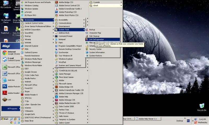209x125 pixels.
Task: Open Internet Explorer from programs list
Action: tap(37, 46)
